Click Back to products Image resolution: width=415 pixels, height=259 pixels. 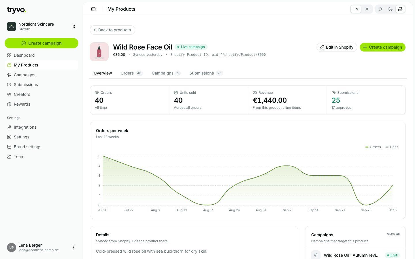[112, 30]
